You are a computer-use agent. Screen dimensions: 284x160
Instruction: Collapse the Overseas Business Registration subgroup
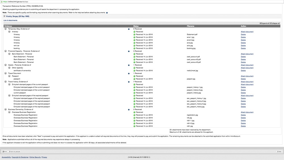[9, 112]
